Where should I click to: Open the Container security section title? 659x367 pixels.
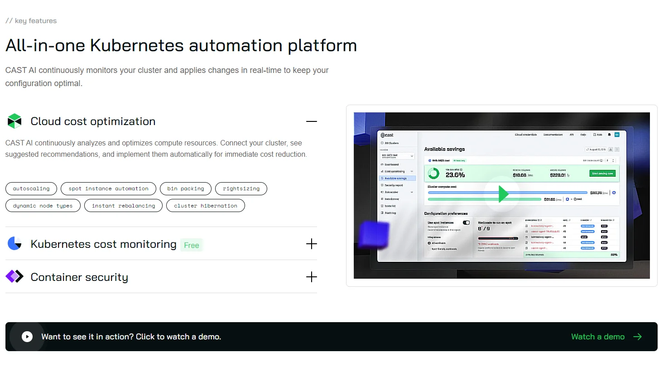click(x=79, y=277)
